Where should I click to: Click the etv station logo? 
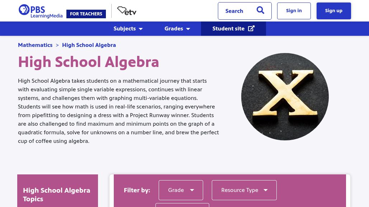[127, 11]
